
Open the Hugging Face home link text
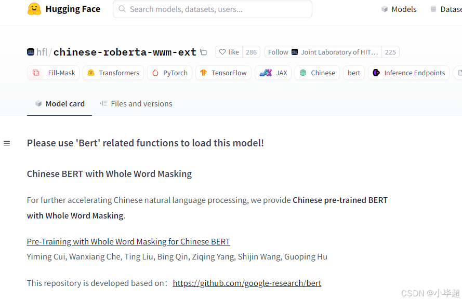click(73, 9)
